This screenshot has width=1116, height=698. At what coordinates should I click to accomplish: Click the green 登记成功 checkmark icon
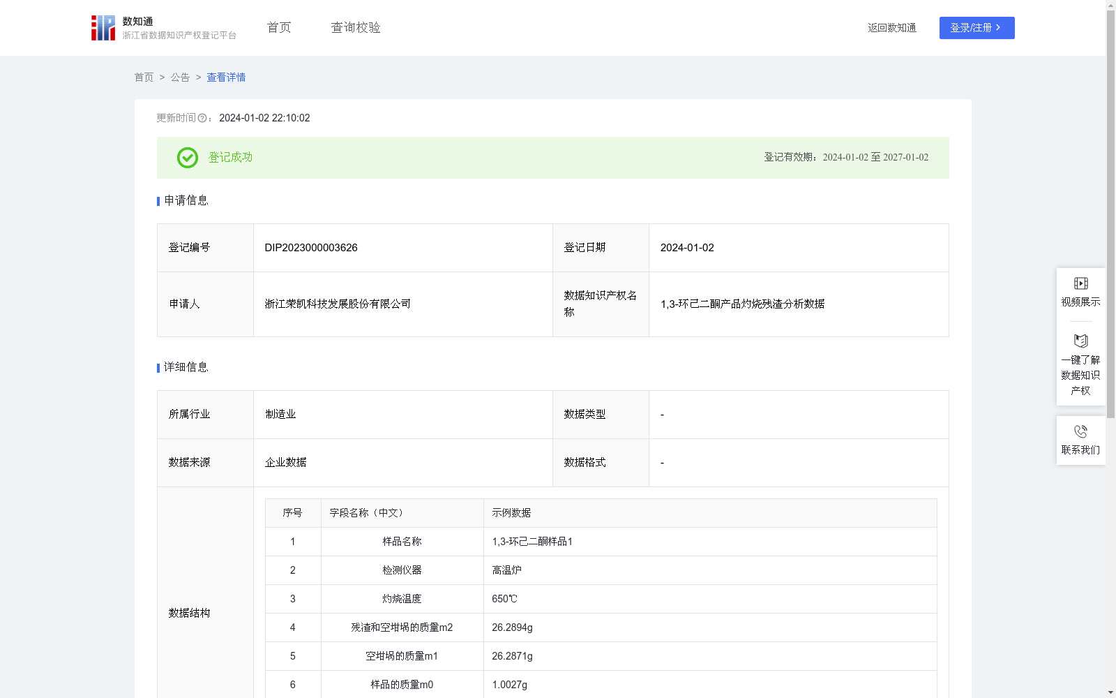187,158
